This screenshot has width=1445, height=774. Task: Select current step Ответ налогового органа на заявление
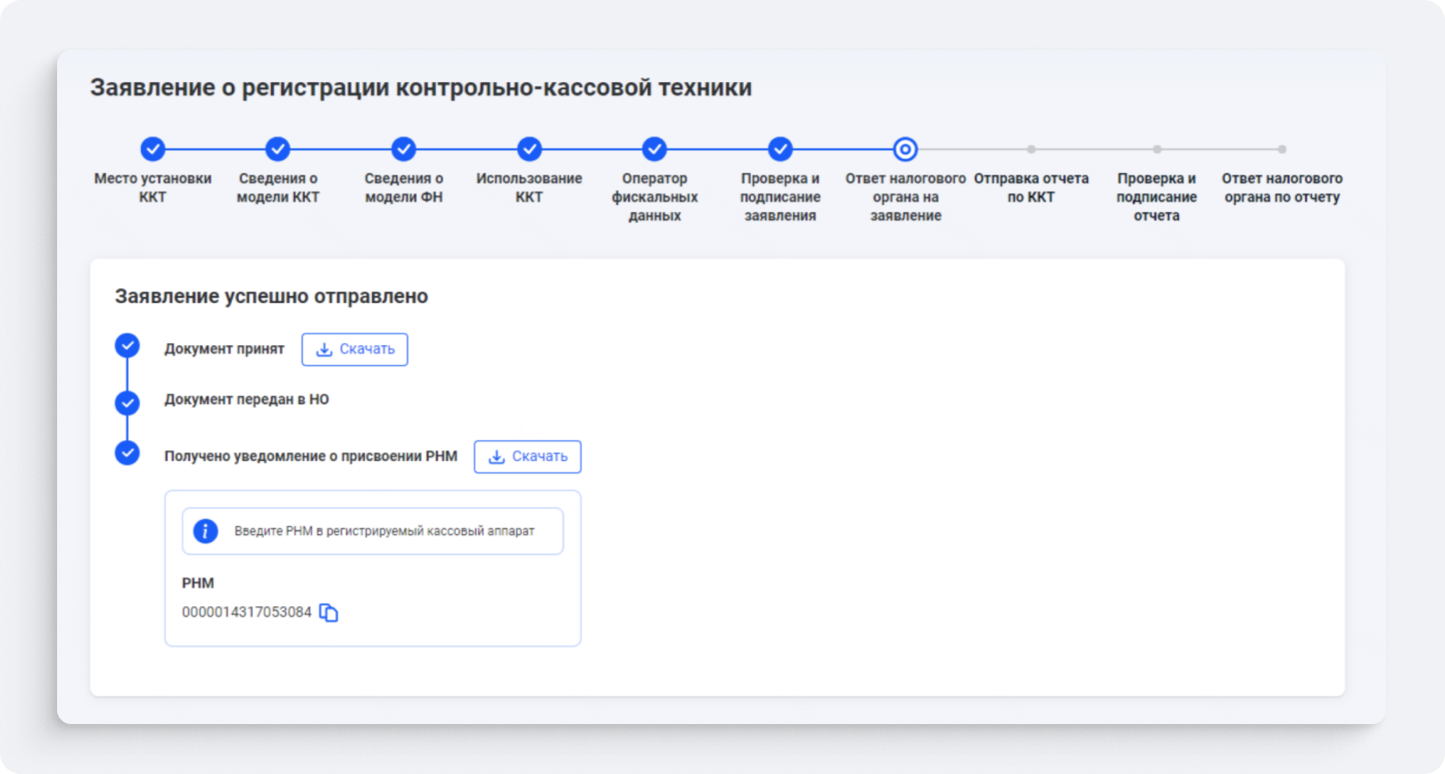click(905, 149)
